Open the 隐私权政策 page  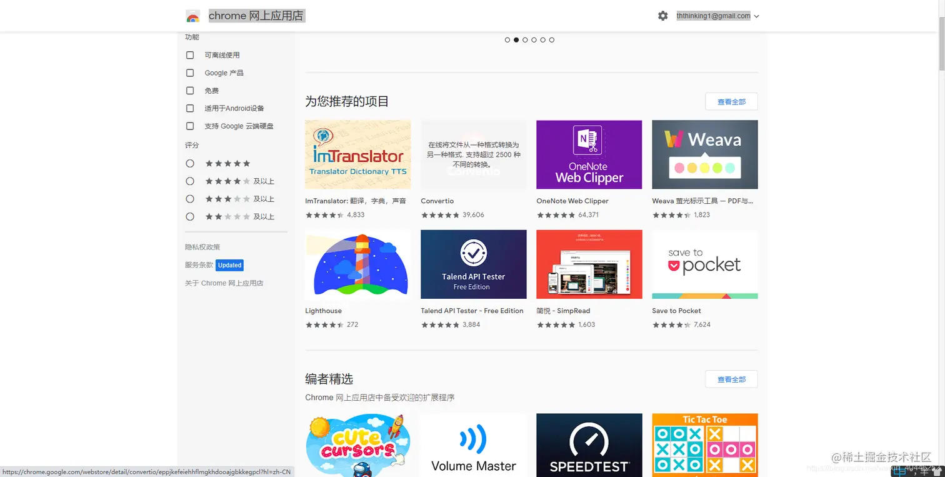click(202, 247)
